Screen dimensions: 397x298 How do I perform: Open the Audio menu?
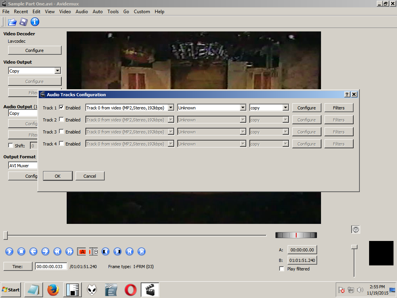(x=81, y=12)
